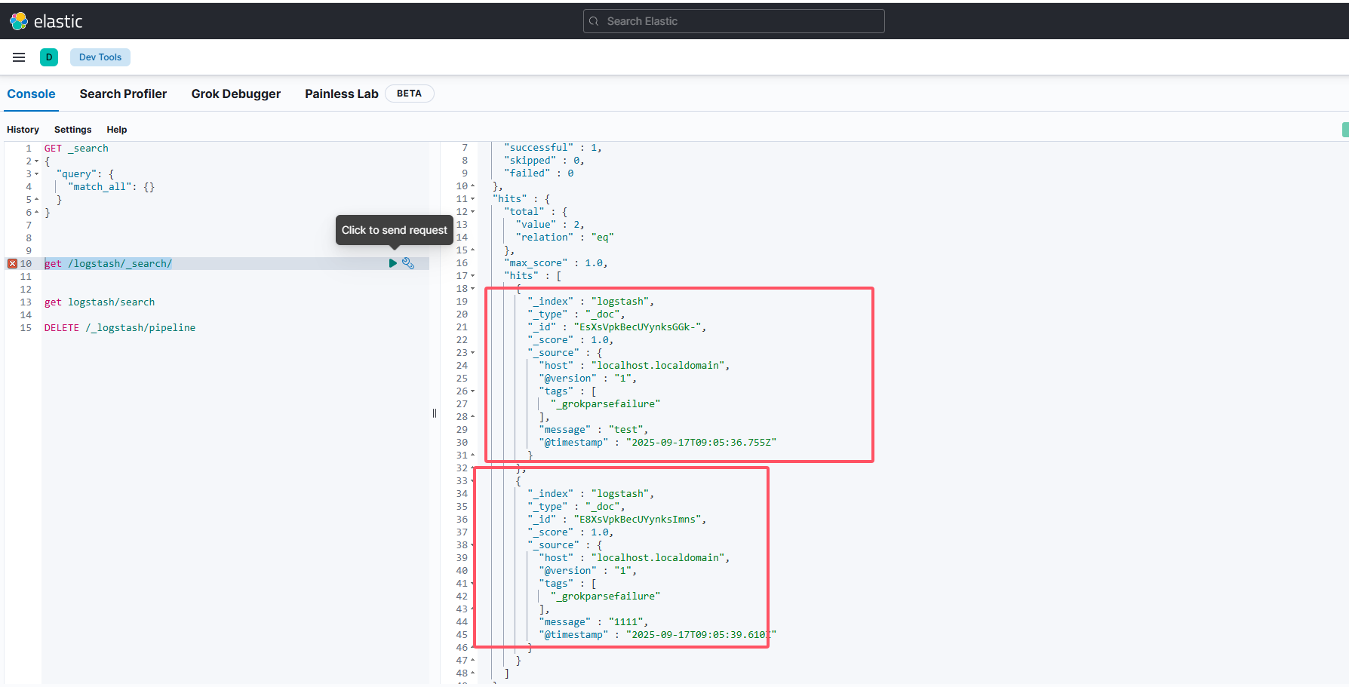Image resolution: width=1349 pixels, height=687 pixels.
Task: Click the "successful" : 1 output line
Action: (553, 148)
